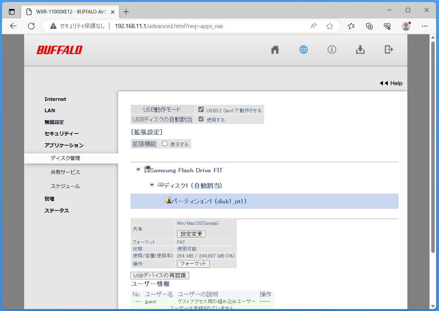Viewport: 439px width, 311px height.
Task: Open the セキュリティー menu
Action: (61, 133)
